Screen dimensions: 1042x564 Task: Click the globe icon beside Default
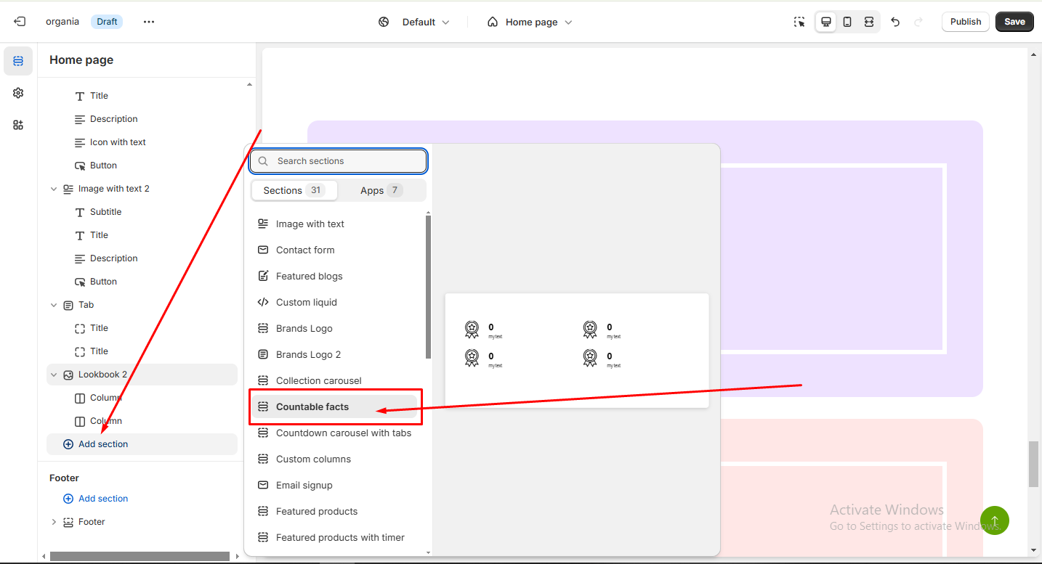(x=384, y=23)
